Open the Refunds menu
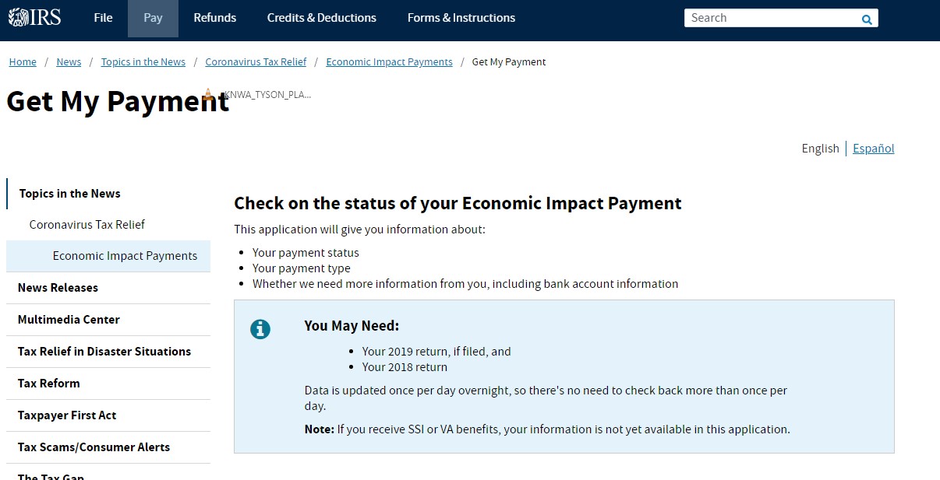The height and width of the screenshot is (480, 940). [215, 18]
